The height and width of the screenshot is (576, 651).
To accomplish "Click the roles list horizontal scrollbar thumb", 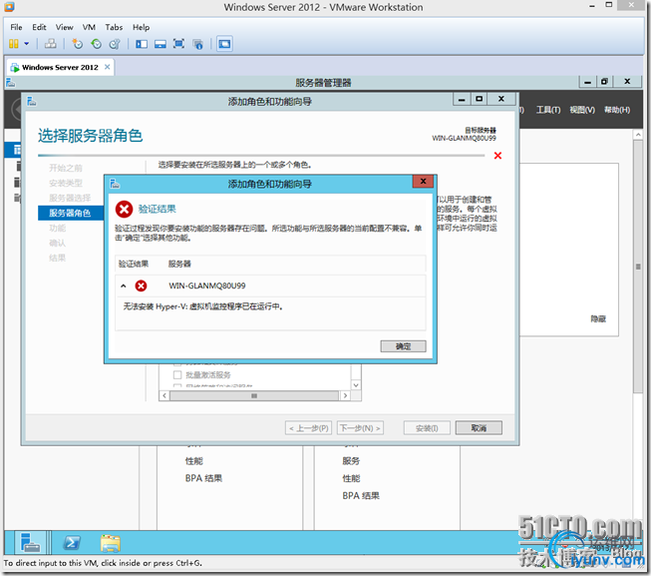I will (254, 395).
